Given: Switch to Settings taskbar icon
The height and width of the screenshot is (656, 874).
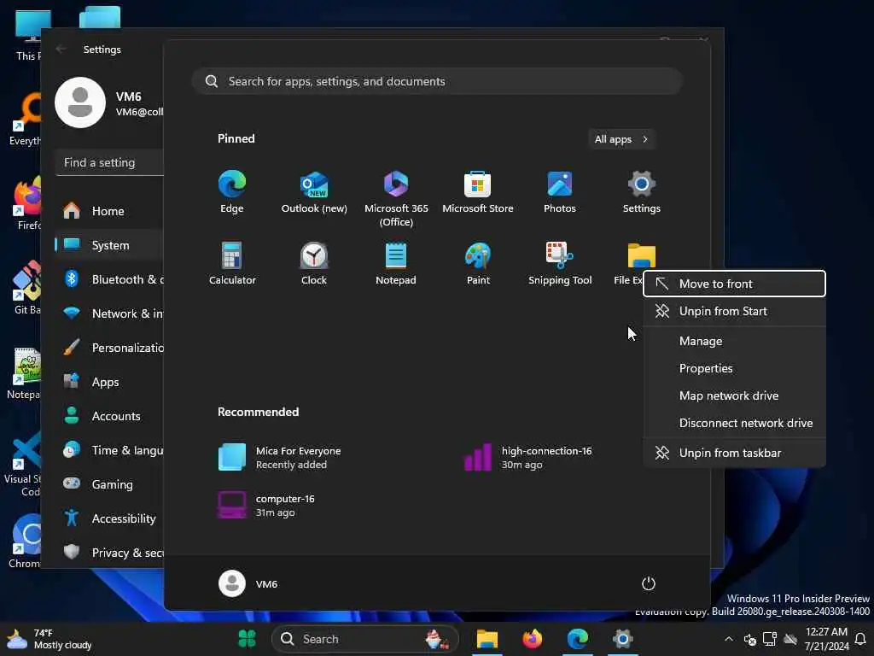Looking at the screenshot, I should [622, 639].
